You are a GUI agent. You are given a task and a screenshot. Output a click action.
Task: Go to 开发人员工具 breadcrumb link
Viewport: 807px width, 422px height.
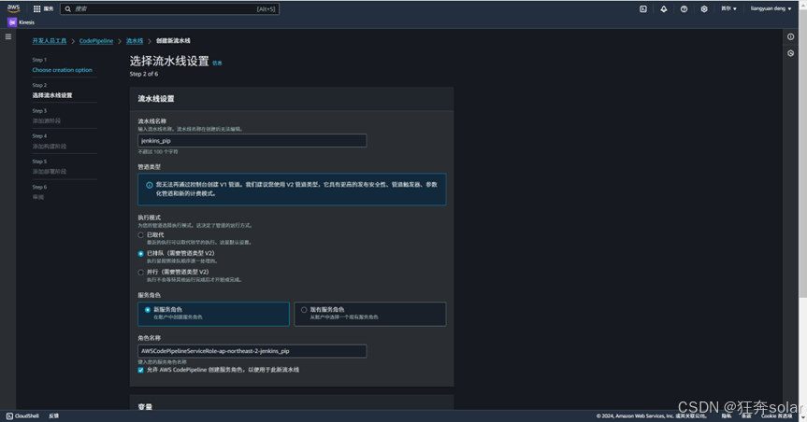[x=50, y=40]
